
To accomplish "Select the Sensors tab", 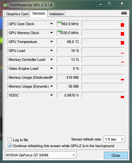I will [39, 13].
